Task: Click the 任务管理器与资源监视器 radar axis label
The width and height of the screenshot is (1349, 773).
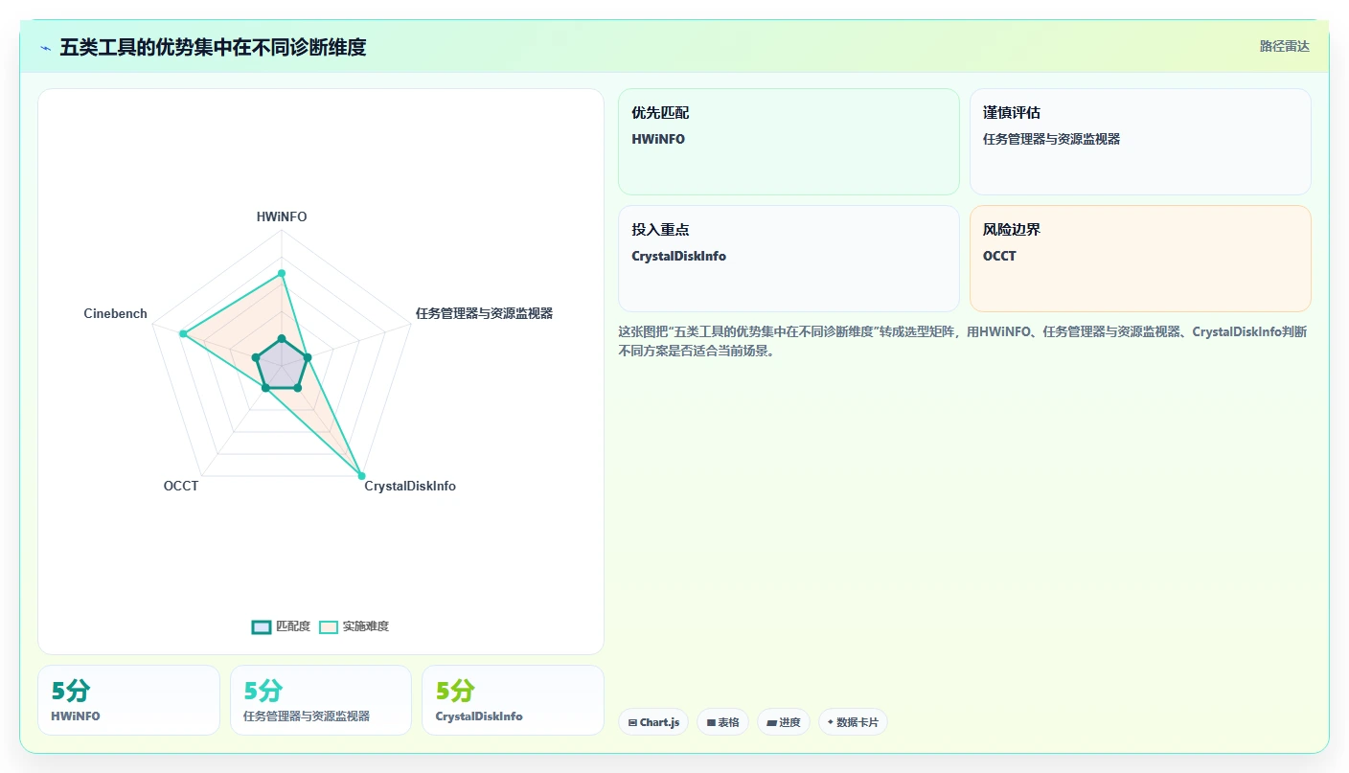Action: pyautogui.click(x=484, y=313)
